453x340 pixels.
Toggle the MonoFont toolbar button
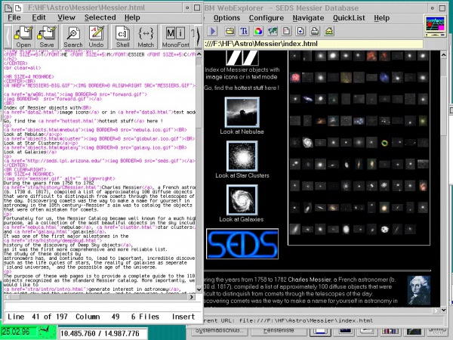(x=175, y=36)
